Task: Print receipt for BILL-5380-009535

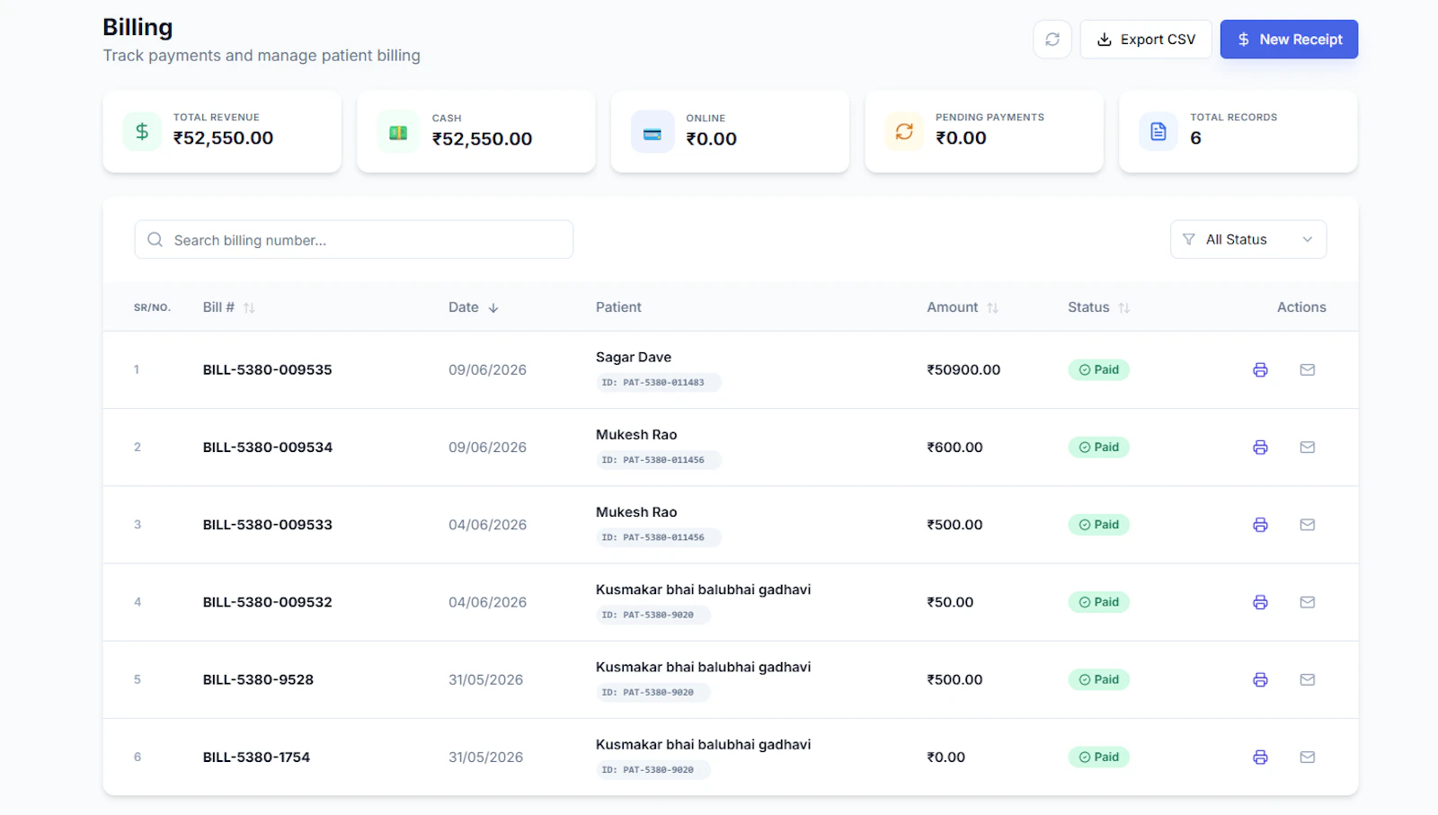Action: click(1260, 370)
